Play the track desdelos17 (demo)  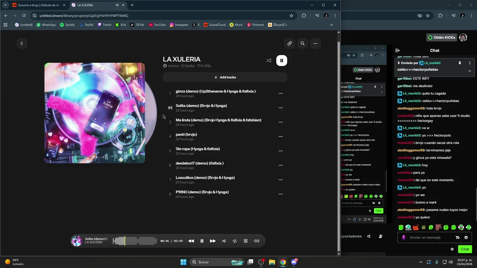[200, 163]
